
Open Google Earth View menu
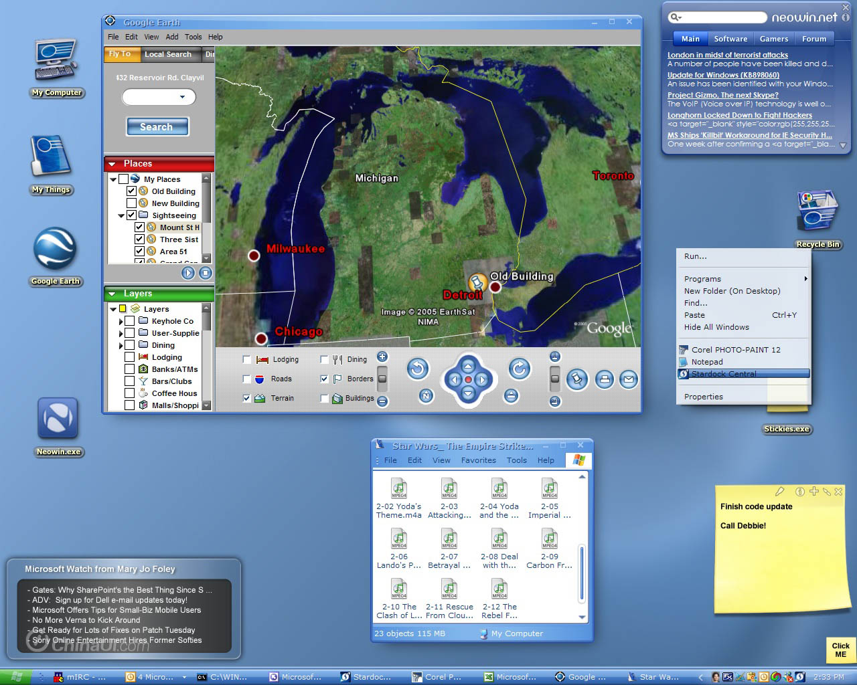152,37
